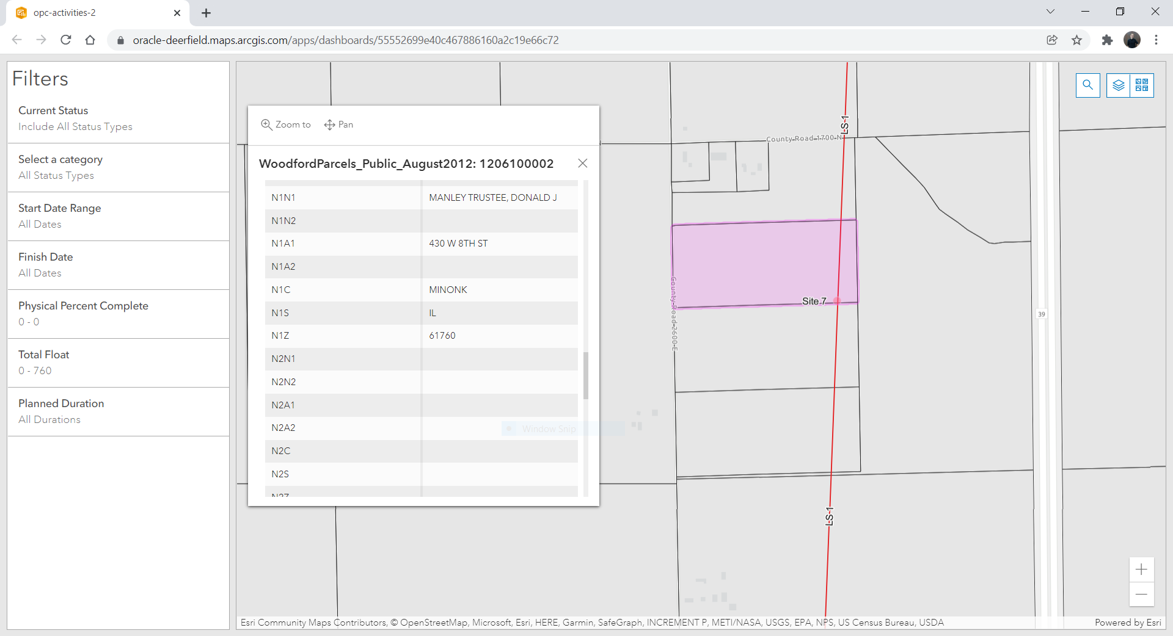Screen dimensions: 1173x636
Task: Open the browser Extensions puzzle icon
Action: (x=1107, y=40)
